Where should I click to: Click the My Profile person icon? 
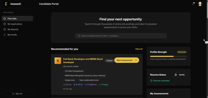(5, 35)
